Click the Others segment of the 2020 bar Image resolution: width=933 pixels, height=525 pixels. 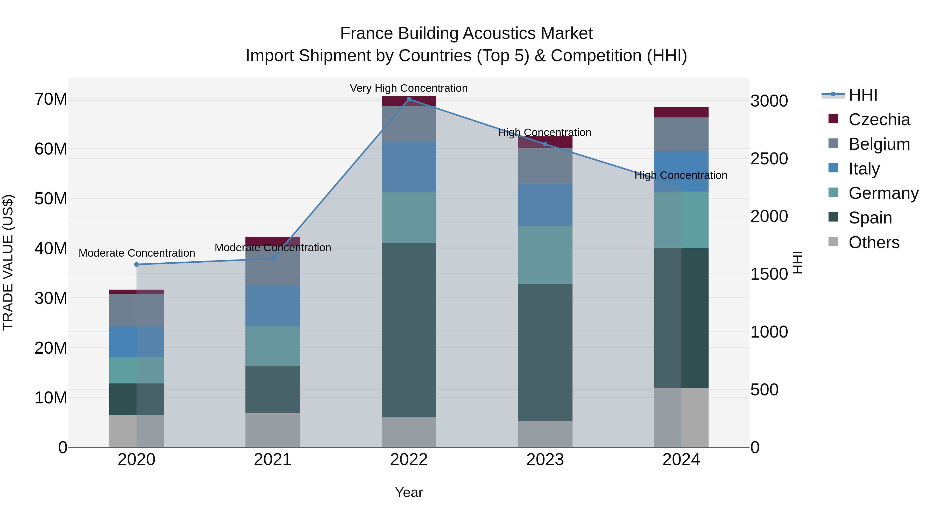[137, 431]
